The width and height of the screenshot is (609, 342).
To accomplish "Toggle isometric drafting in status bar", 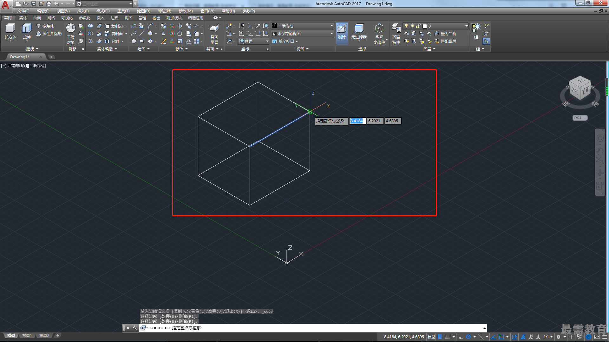I will (x=481, y=337).
